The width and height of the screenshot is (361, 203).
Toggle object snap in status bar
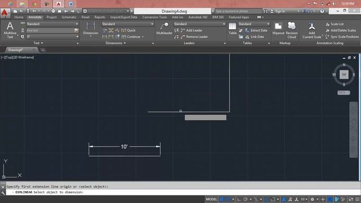pos(273,199)
